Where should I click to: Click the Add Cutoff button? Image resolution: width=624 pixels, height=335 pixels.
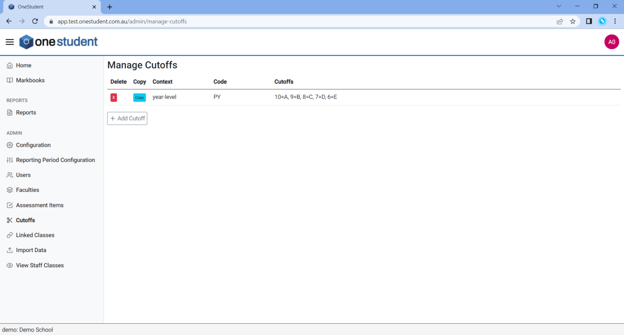(127, 118)
